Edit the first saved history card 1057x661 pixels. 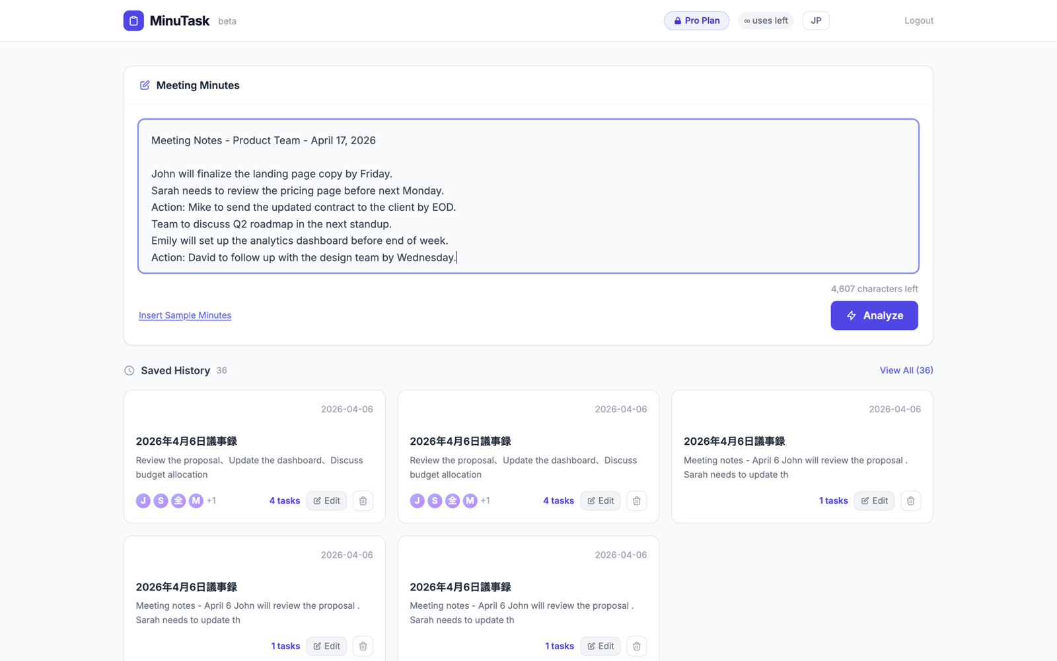(326, 501)
